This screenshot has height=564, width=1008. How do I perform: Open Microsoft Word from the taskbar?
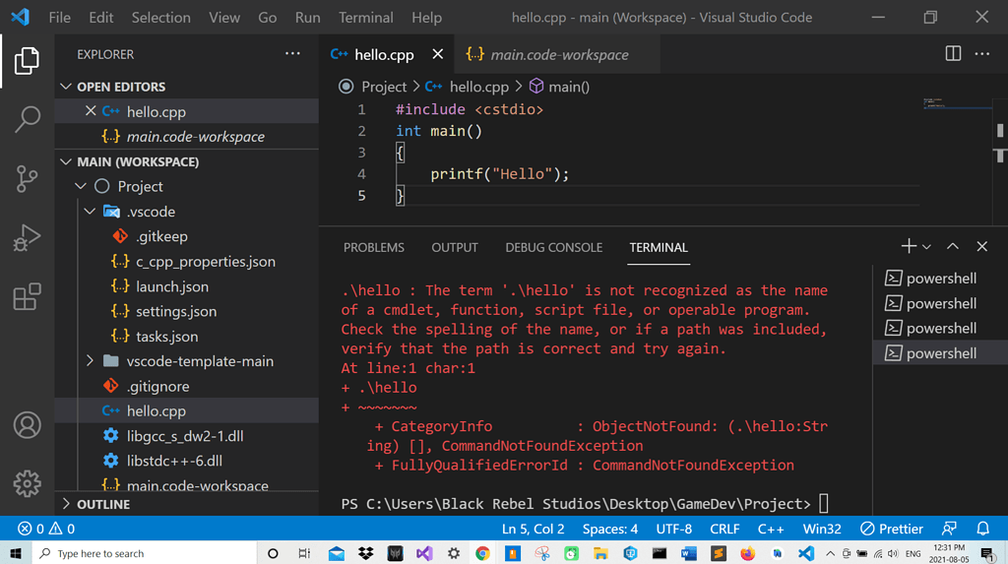click(688, 553)
